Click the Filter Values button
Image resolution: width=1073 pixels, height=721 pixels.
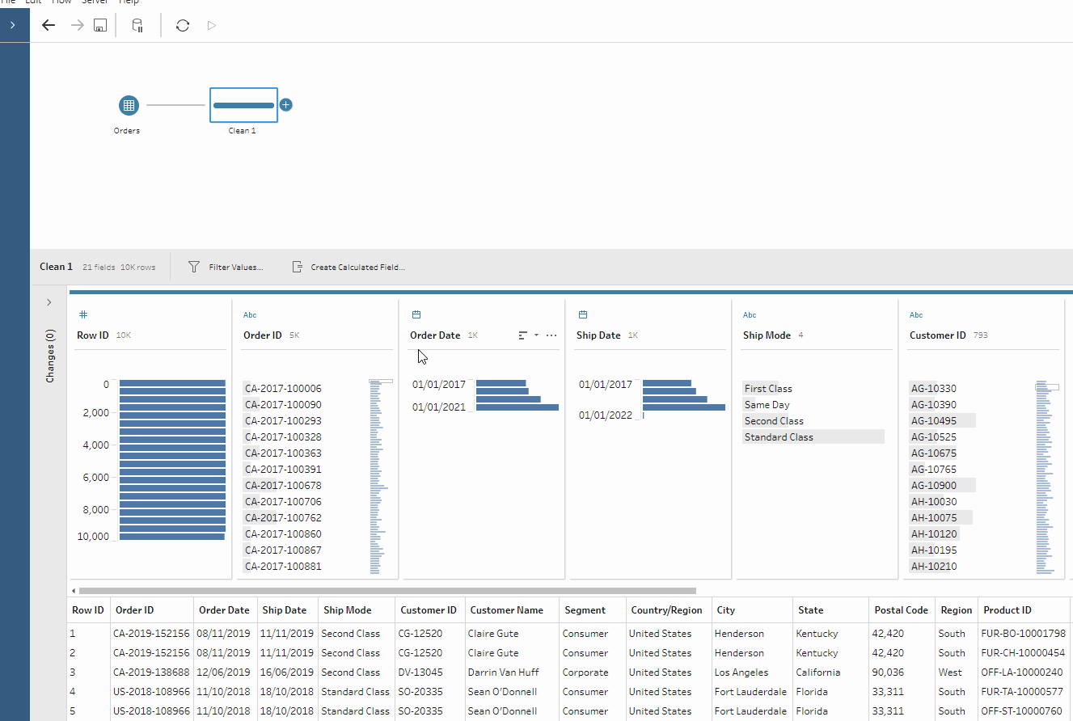click(x=226, y=267)
